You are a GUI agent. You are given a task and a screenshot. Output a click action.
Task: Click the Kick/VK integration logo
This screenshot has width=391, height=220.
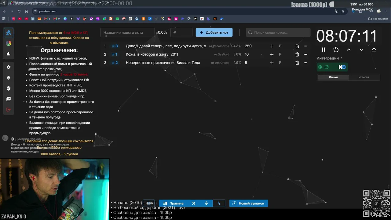tap(342, 67)
